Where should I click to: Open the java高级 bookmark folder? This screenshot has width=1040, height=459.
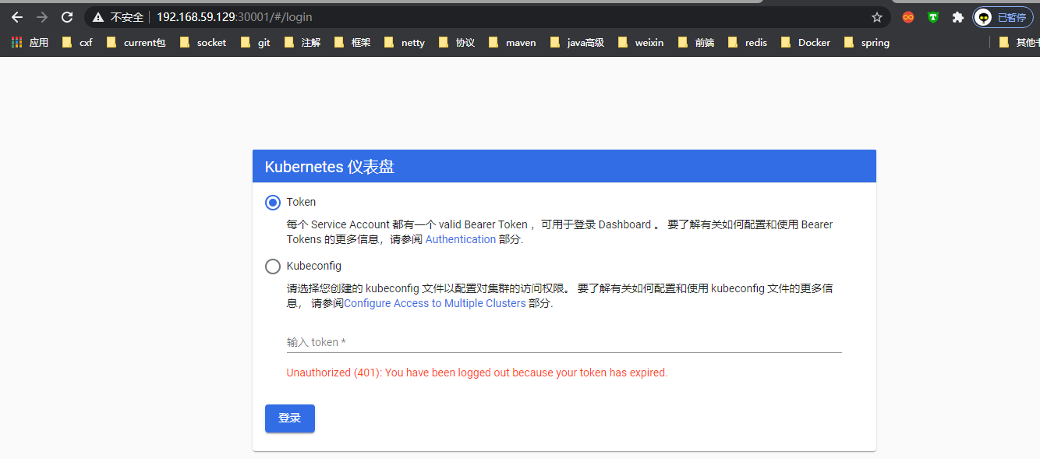point(577,43)
